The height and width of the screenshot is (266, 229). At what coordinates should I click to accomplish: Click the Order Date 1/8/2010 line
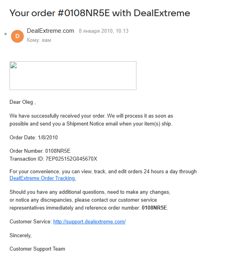(34, 137)
